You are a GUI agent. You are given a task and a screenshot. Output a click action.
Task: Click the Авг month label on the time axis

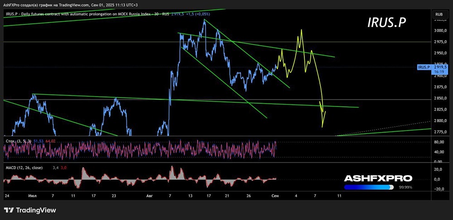point(149,196)
